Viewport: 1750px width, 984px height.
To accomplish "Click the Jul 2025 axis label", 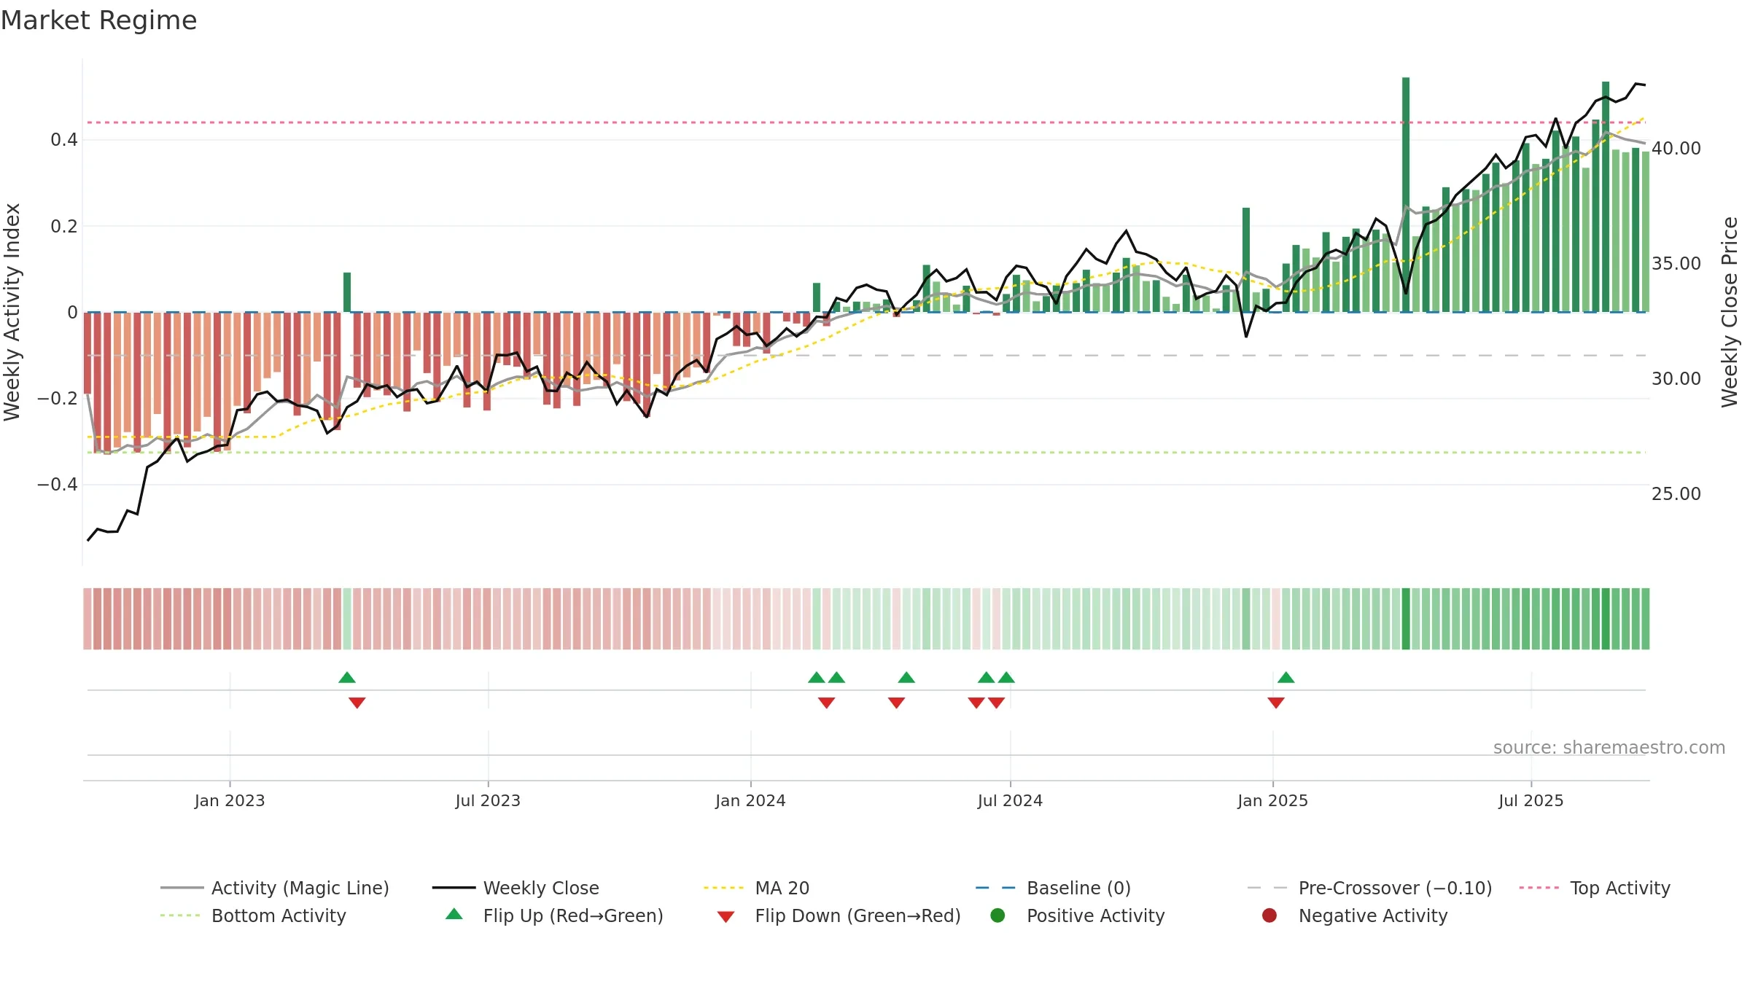I will [1531, 801].
